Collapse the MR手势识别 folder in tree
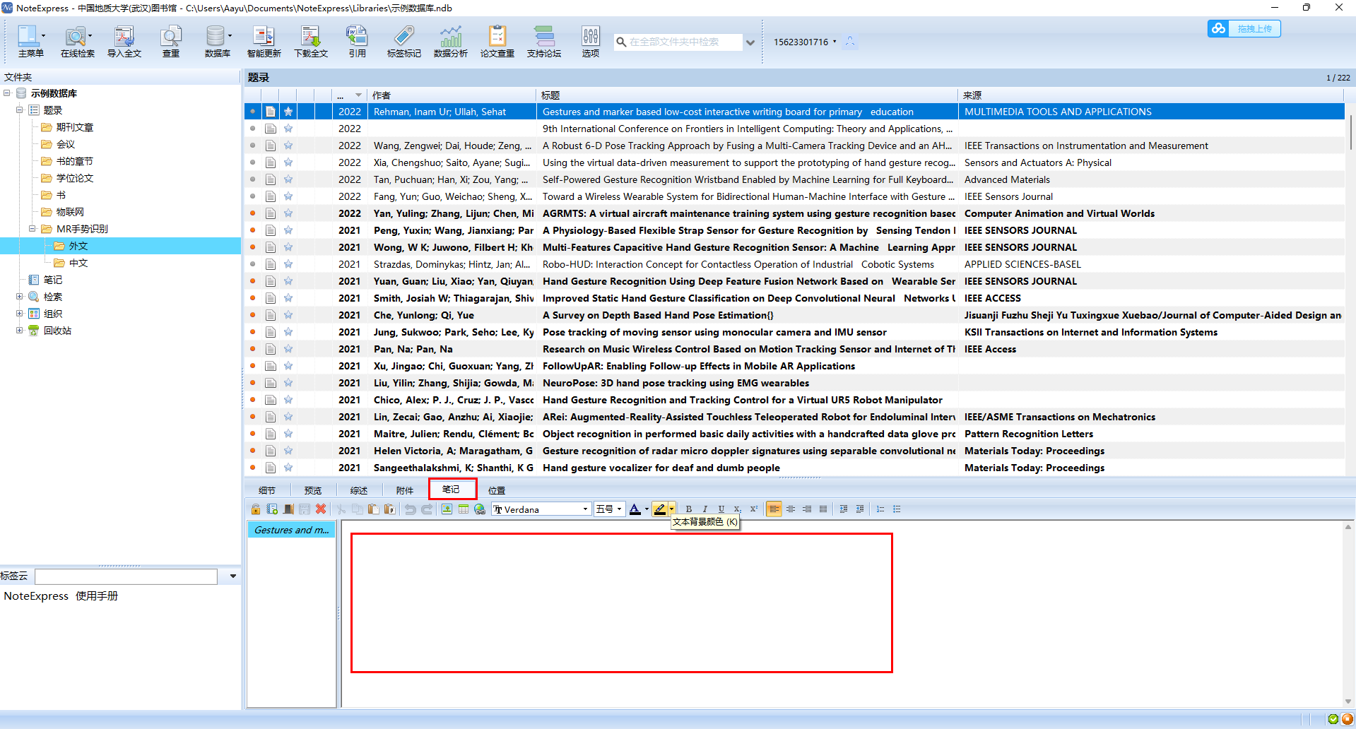The height and width of the screenshot is (729, 1356). tap(33, 229)
